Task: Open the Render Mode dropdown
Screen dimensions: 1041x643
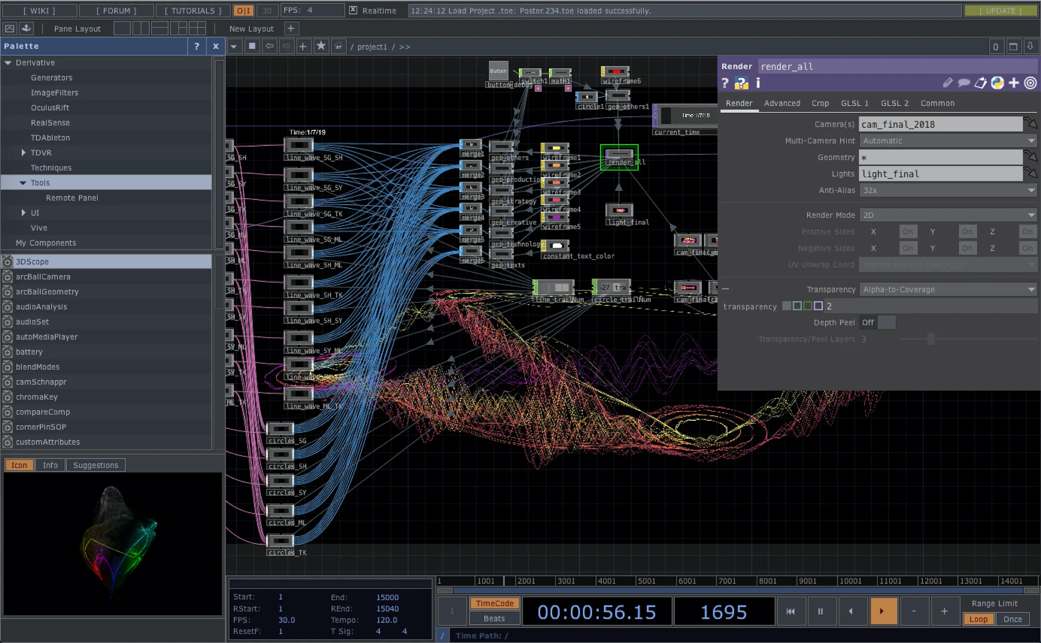Action: 948,215
